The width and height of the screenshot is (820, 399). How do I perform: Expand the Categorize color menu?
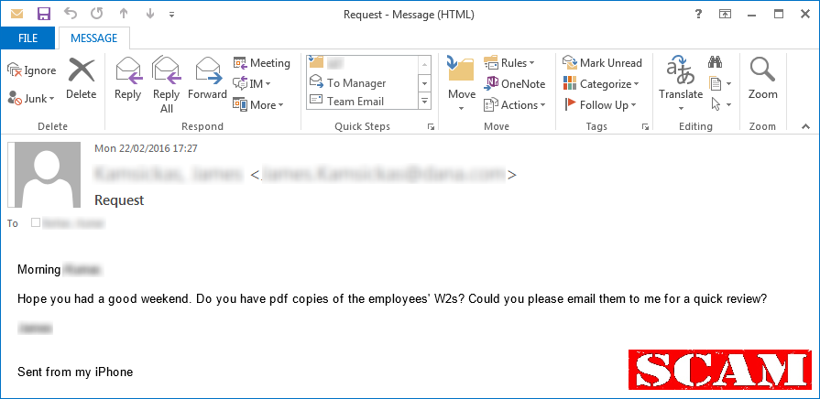click(x=601, y=83)
